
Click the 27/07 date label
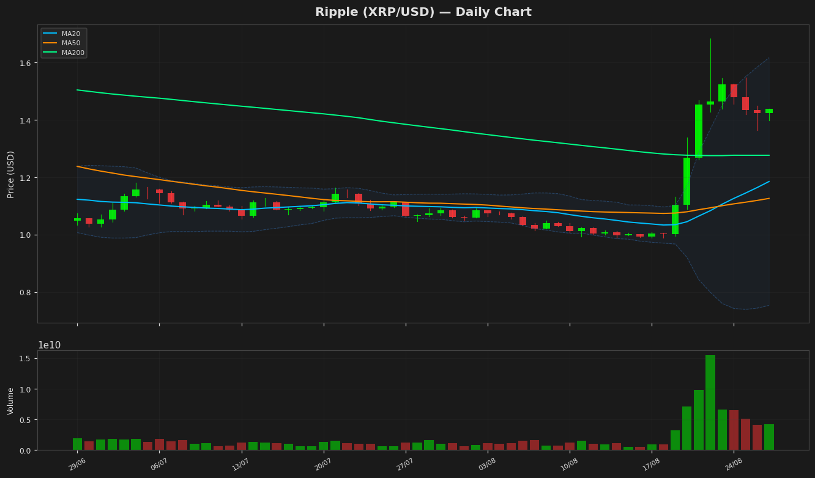pos(405,465)
